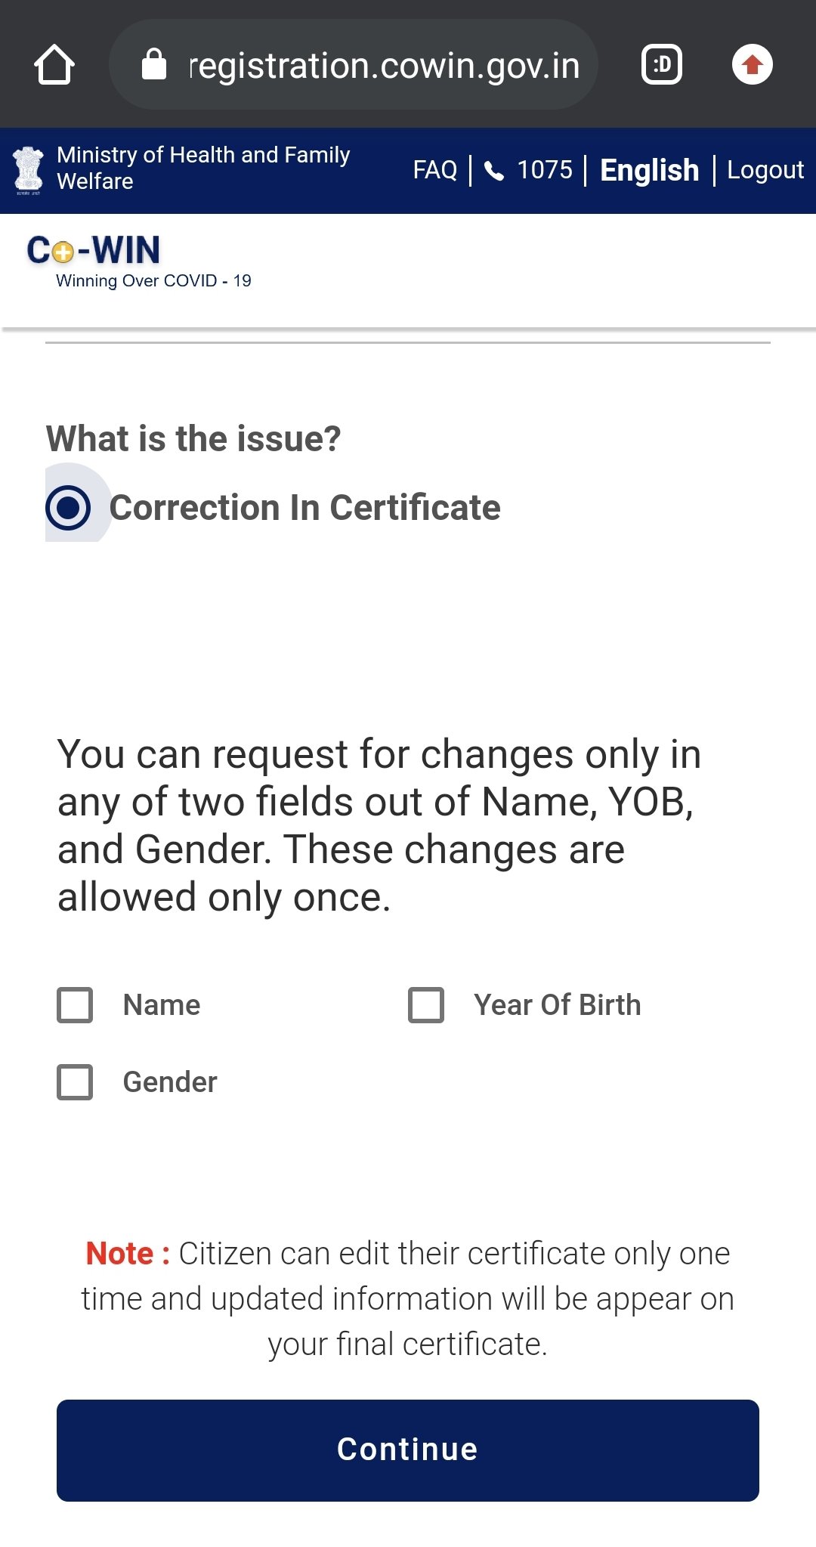
Task: Tap the red upward arrow update icon
Action: (x=752, y=64)
